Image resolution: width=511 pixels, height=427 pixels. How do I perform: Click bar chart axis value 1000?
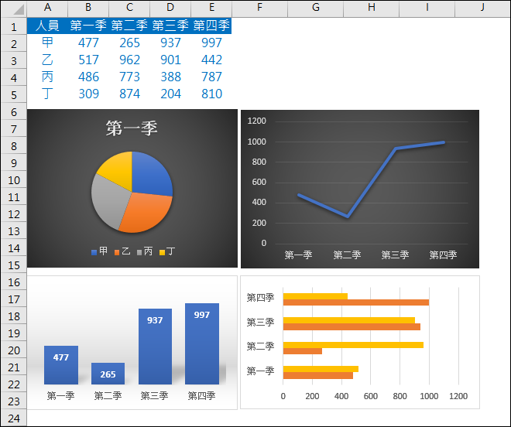429,396
